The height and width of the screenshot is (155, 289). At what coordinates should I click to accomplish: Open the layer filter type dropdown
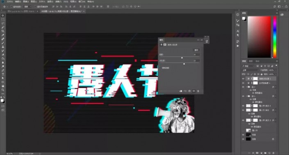coord(248,66)
